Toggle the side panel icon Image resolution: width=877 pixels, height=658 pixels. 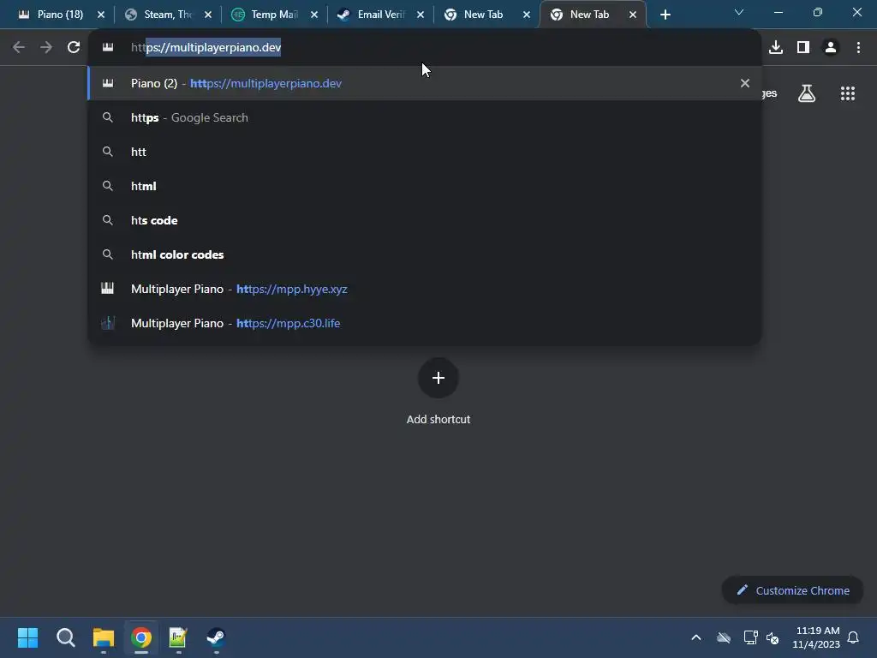coord(803,48)
